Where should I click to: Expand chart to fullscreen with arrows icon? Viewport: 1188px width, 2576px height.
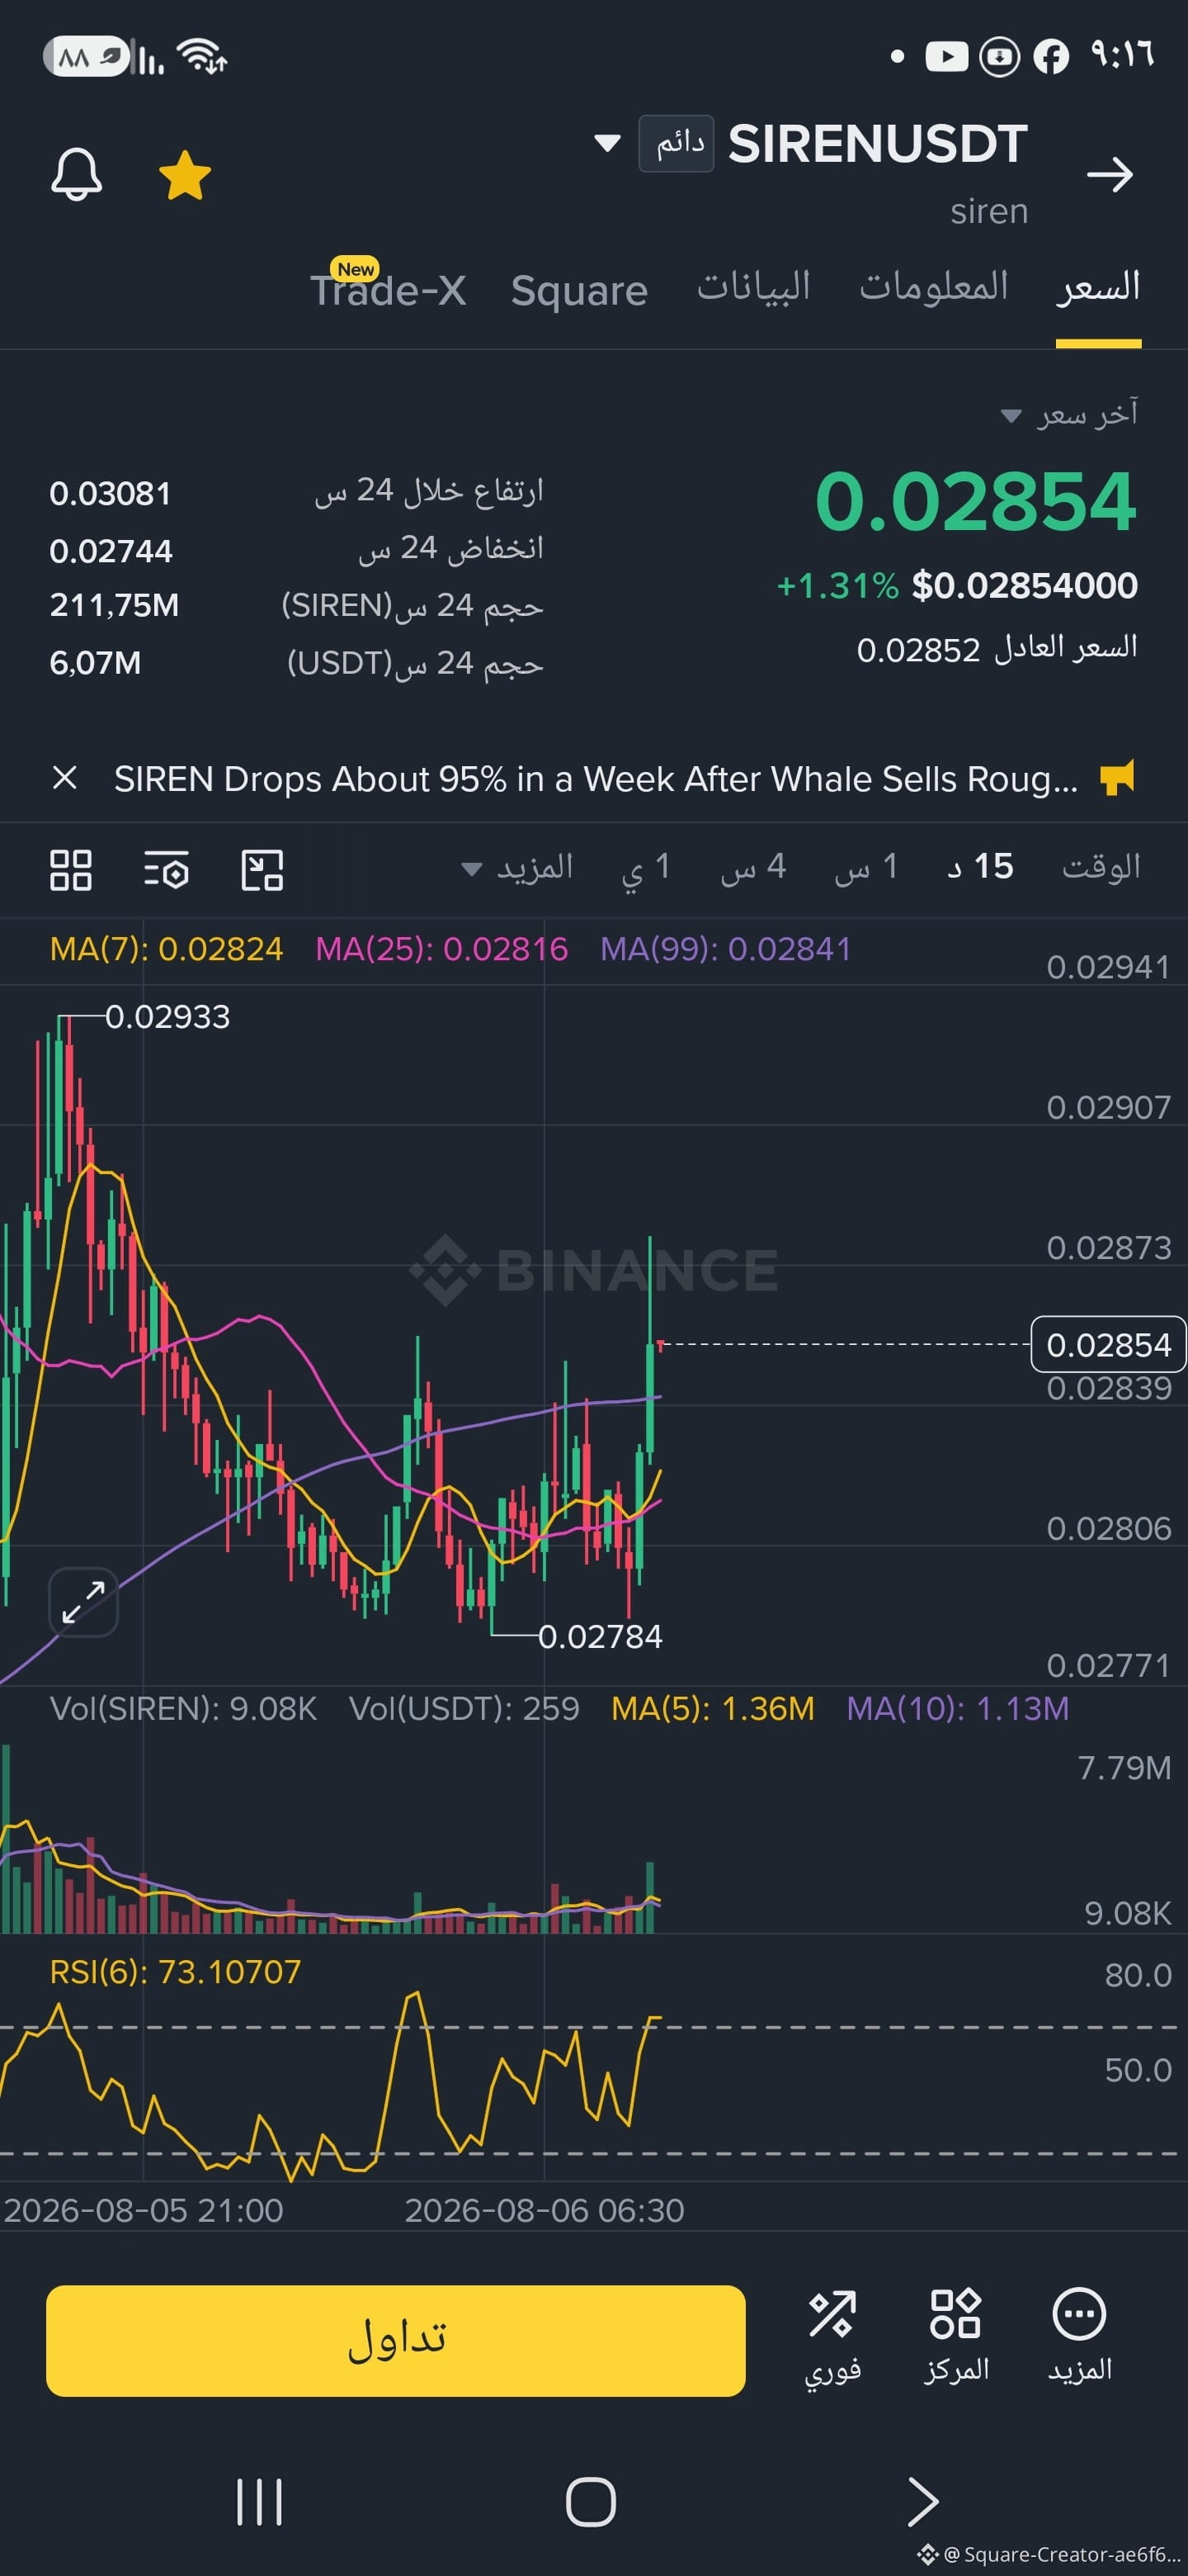(x=84, y=1602)
